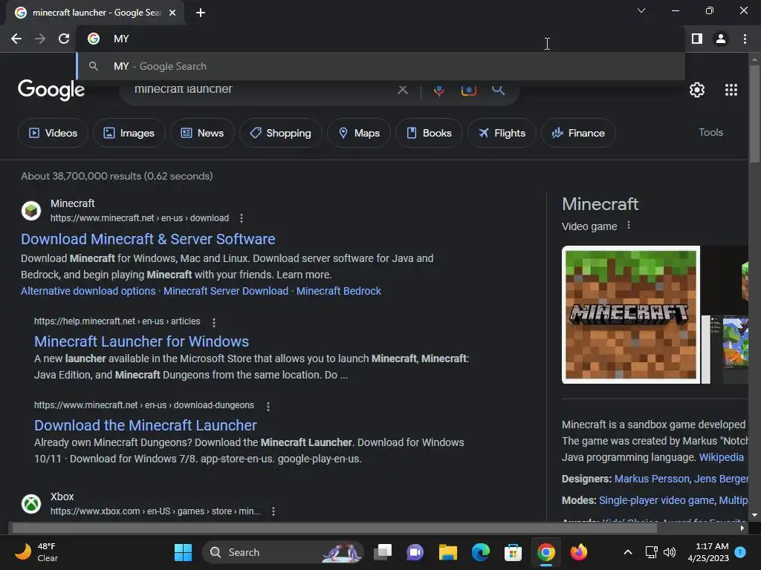
Task: Filter results by Videos
Action: click(53, 133)
